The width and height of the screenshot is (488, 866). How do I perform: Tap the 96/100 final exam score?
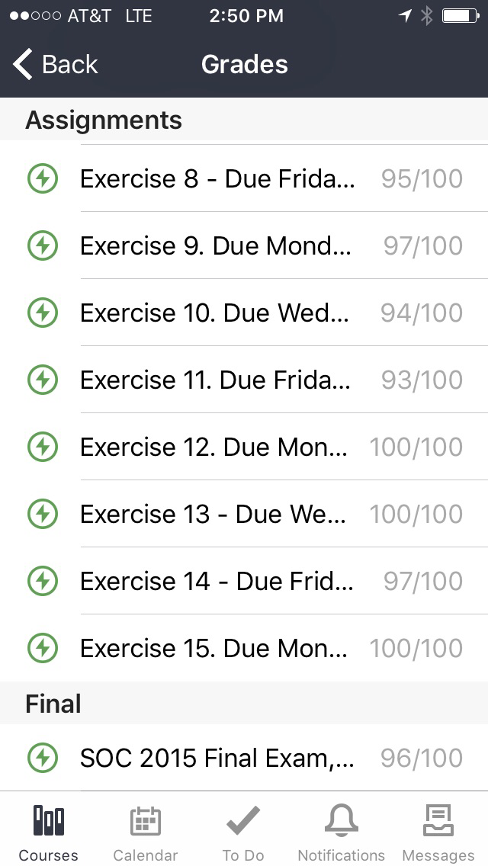[422, 759]
